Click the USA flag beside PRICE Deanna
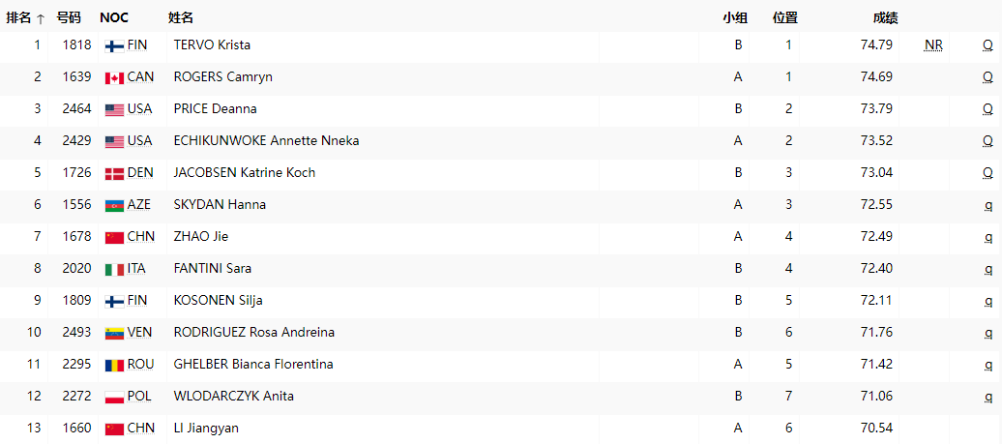1002x444 pixels. 114,109
